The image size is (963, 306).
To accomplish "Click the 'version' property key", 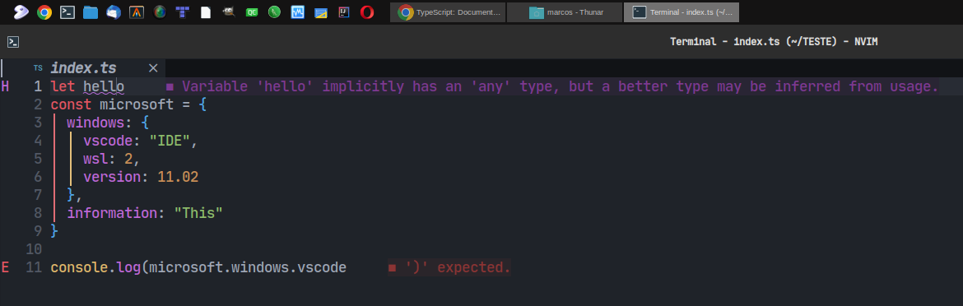I will (112, 177).
